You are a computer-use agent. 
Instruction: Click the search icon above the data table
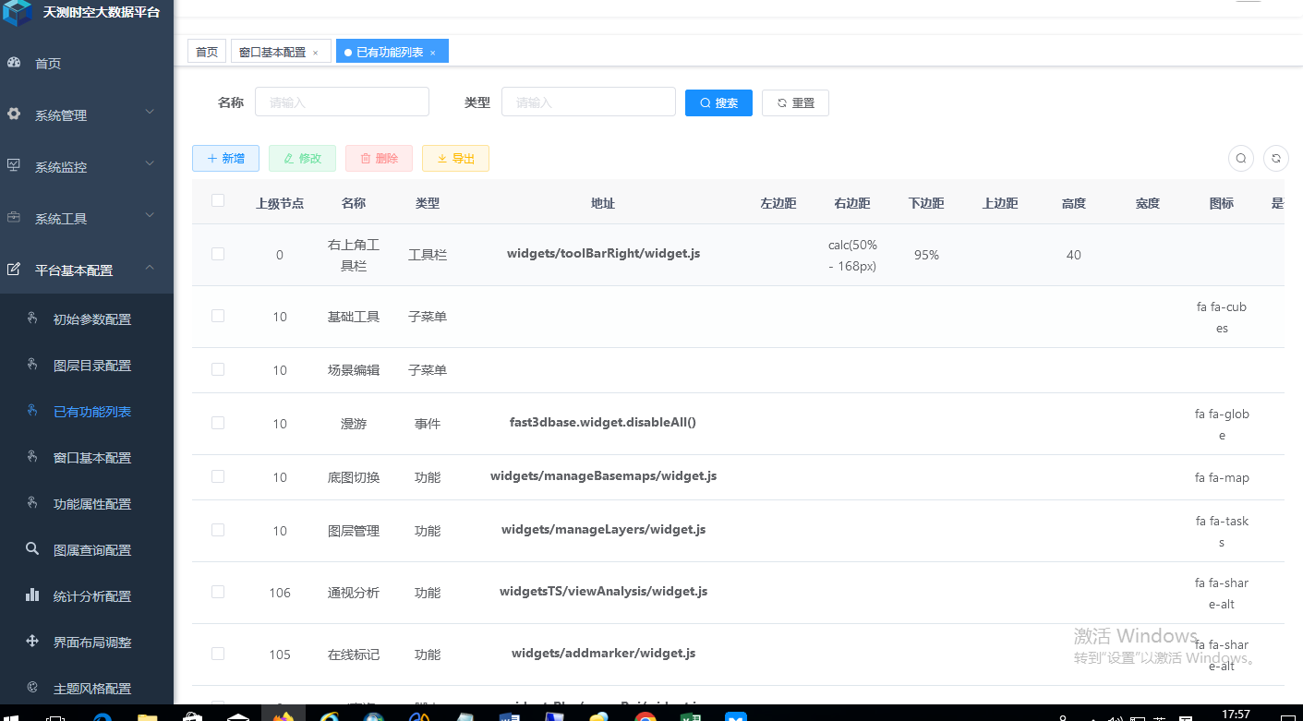1240,158
